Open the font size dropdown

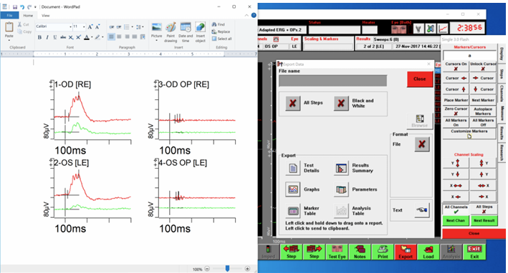click(84, 27)
